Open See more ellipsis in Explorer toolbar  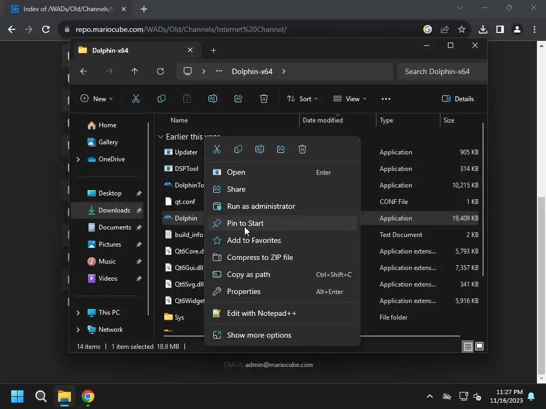[386, 99]
